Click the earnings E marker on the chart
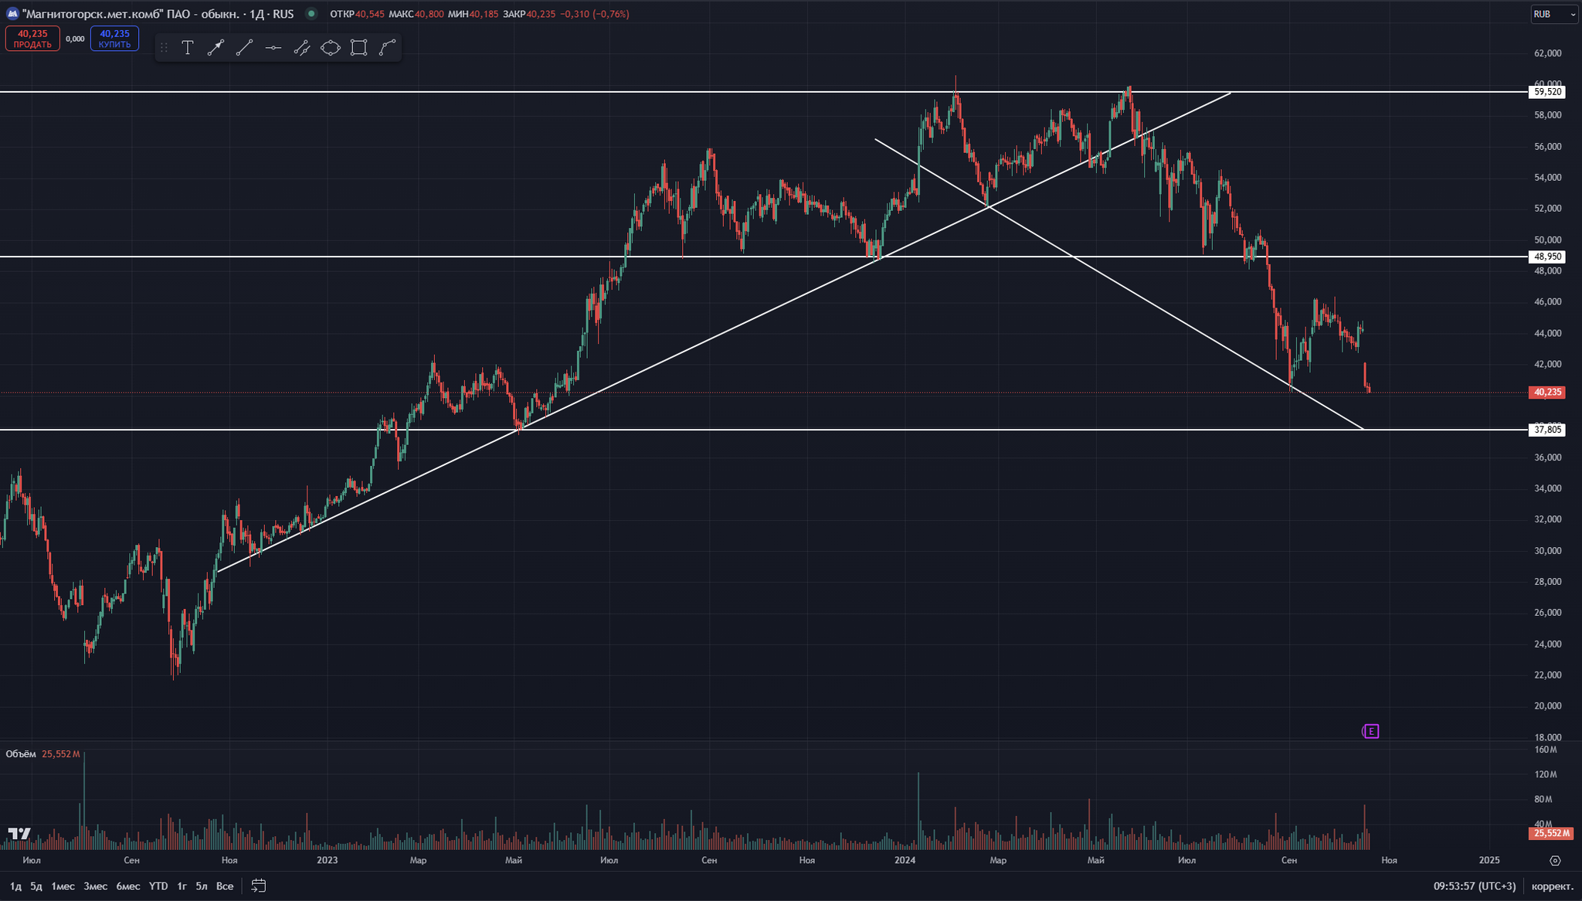 pyautogui.click(x=1371, y=731)
